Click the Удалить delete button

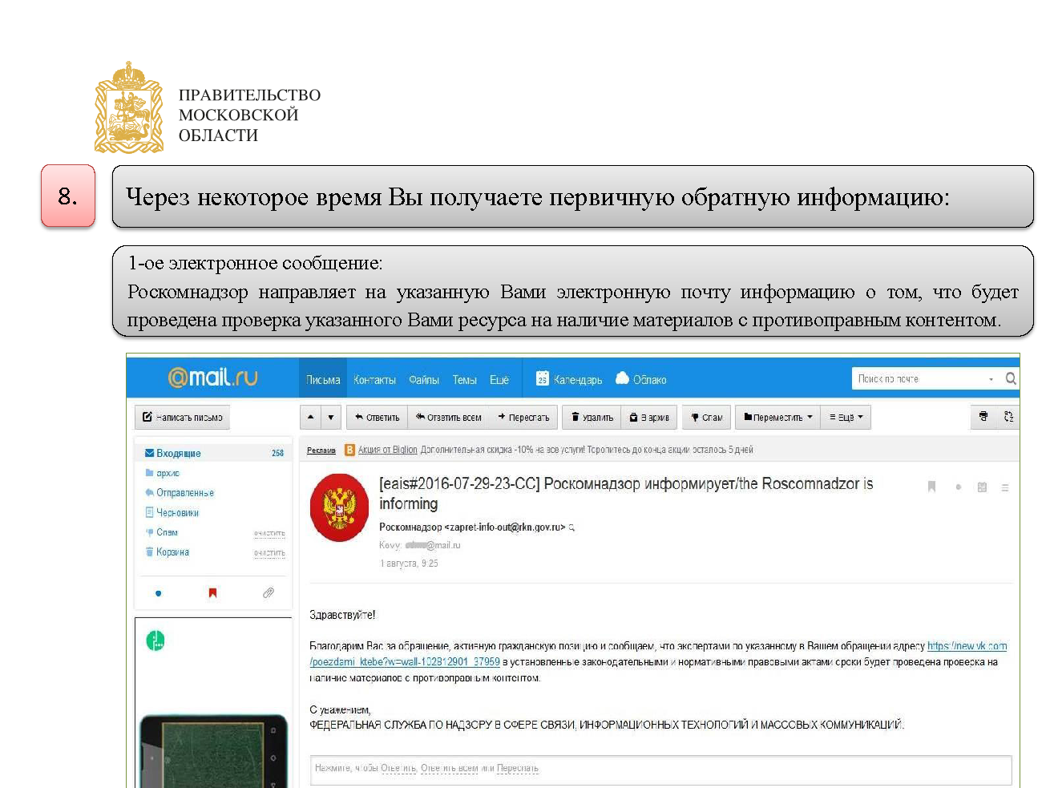[x=592, y=417]
